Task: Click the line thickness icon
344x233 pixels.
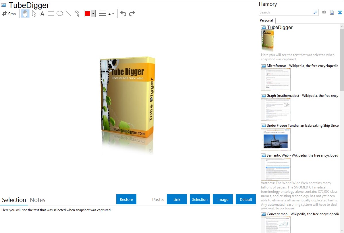Action: pos(103,14)
